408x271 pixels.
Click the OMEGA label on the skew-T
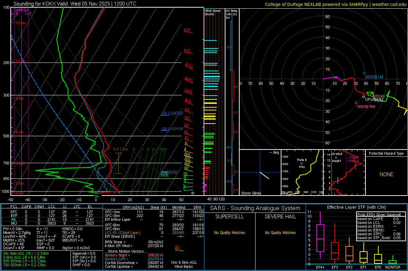[21, 10]
